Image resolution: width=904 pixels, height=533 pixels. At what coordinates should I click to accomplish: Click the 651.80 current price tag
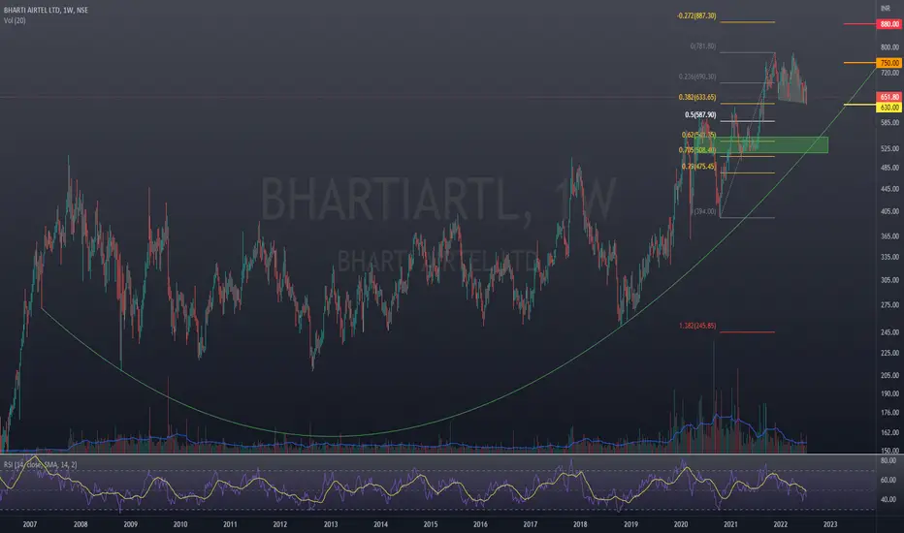coord(889,97)
